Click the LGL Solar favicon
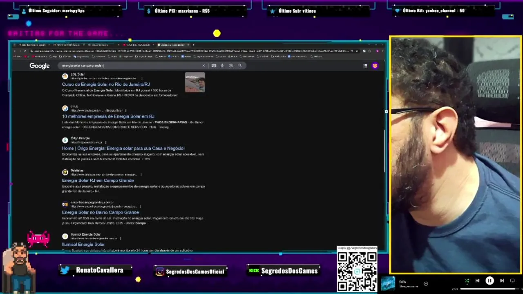Image resolution: width=523 pixels, height=294 pixels. [x=65, y=76]
